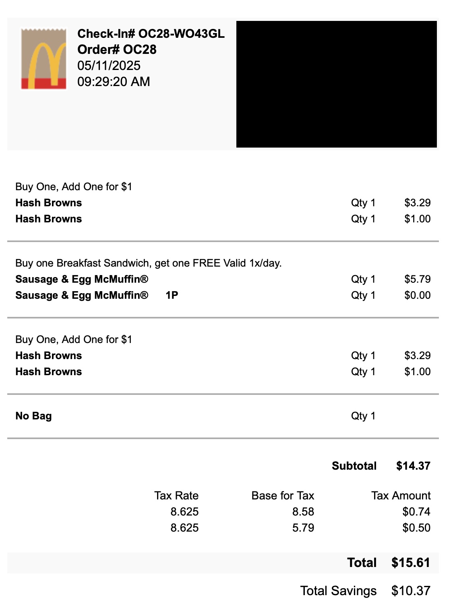Click the $5.79 Sausage & Egg McMuffin price
This screenshot has width=455, height=608.
(417, 279)
